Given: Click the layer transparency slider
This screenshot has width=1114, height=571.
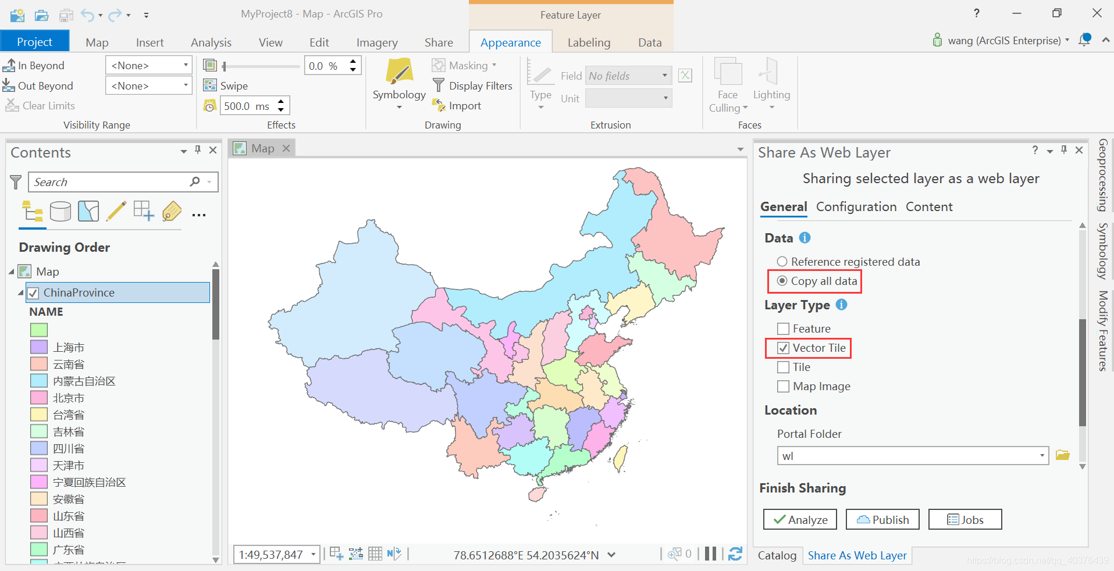Looking at the screenshot, I should pos(261,66).
